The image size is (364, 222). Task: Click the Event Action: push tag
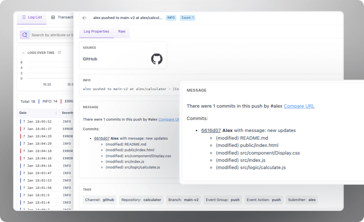pos(264,200)
